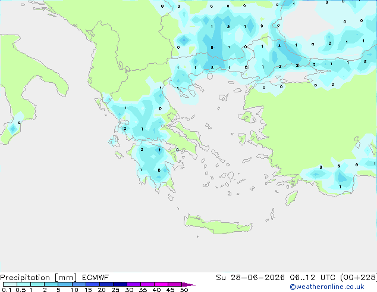377x292 pixels.
Task: Click the '45' legend scale label
Action: pyautogui.click(x=170, y=290)
